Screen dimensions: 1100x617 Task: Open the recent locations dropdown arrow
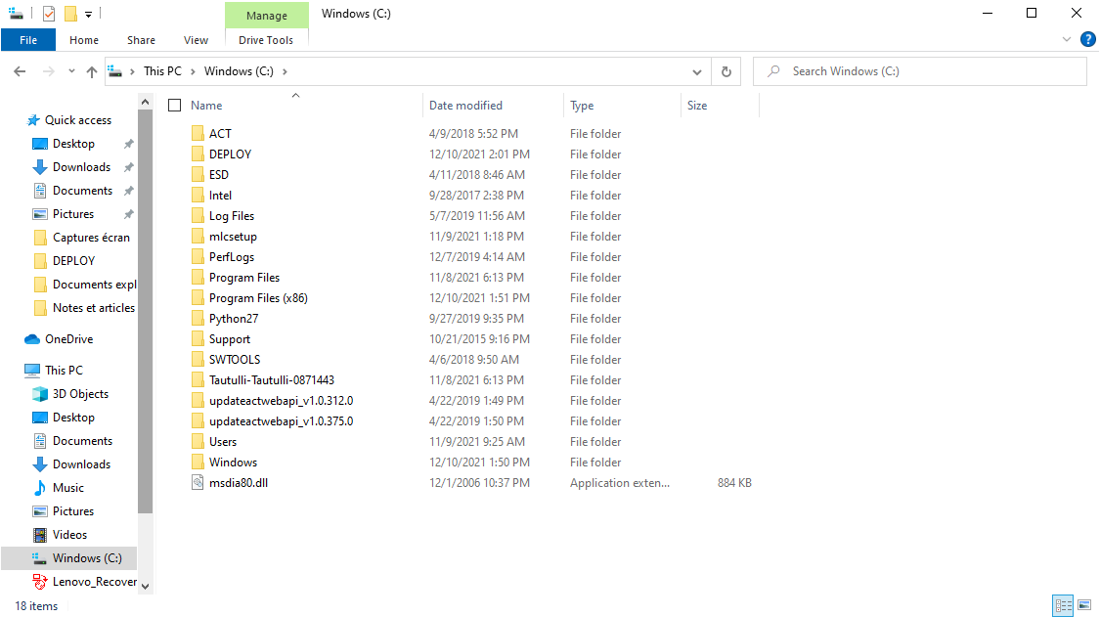pos(71,71)
